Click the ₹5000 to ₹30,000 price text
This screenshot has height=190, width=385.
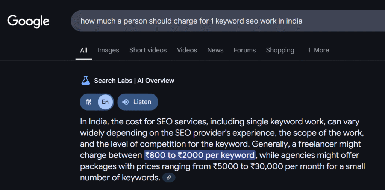pos(246,166)
